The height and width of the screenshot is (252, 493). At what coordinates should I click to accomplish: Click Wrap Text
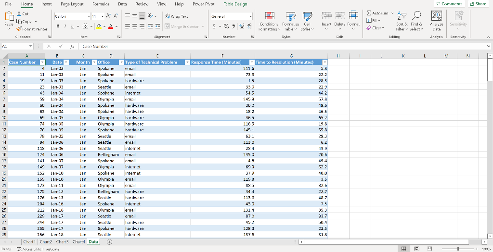point(177,16)
